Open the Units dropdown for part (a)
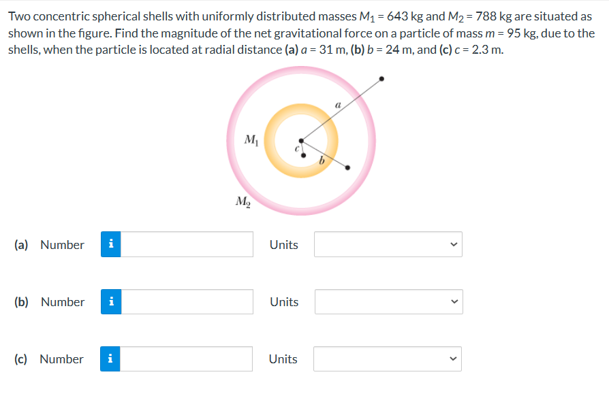The width and height of the screenshot is (609, 398). [x=386, y=244]
